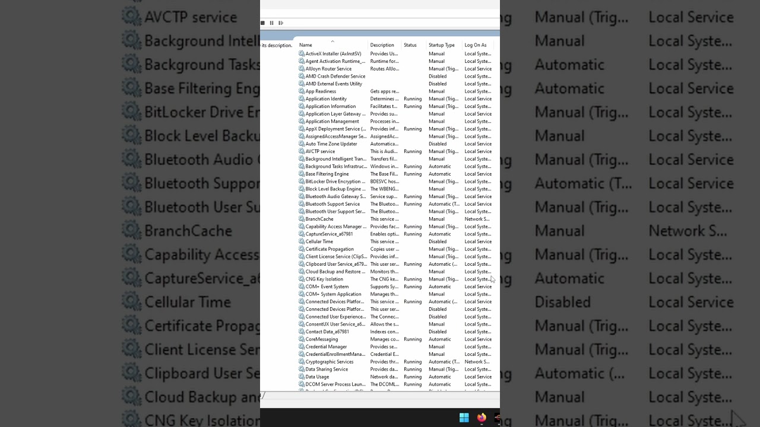The width and height of the screenshot is (760, 427).
Task: Sort by the Status column header
Action: [410, 45]
